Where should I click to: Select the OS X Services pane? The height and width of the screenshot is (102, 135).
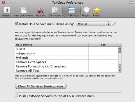pos(71,12)
